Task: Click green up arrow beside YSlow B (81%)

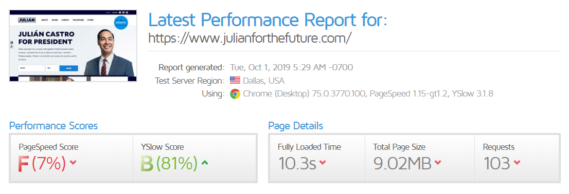Action: coord(205,163)
